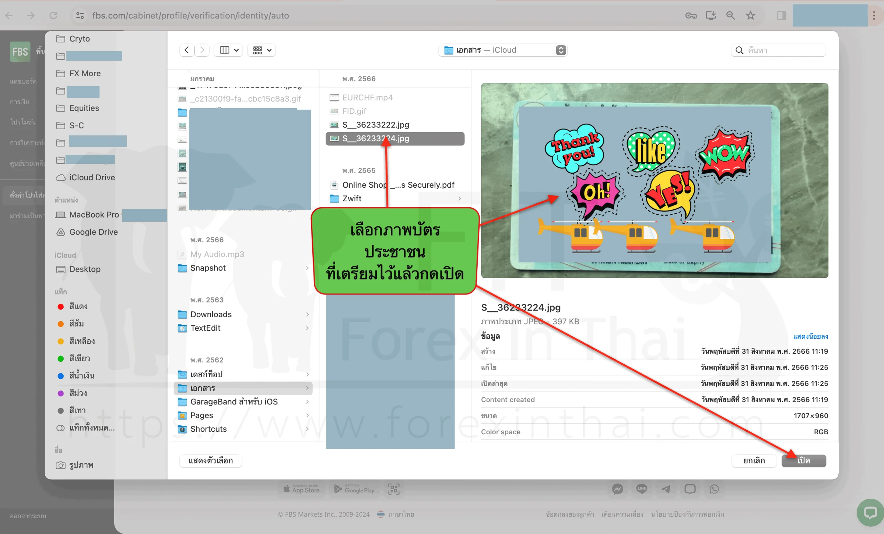This screenshot has height=534, width=884.
Task: Go back with the dialog's left chevron
Action: point(187,50)
